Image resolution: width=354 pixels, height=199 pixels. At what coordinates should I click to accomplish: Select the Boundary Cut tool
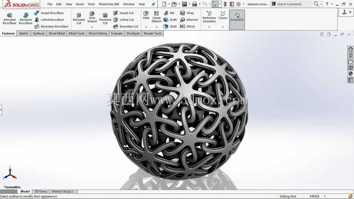coord(126,26)
